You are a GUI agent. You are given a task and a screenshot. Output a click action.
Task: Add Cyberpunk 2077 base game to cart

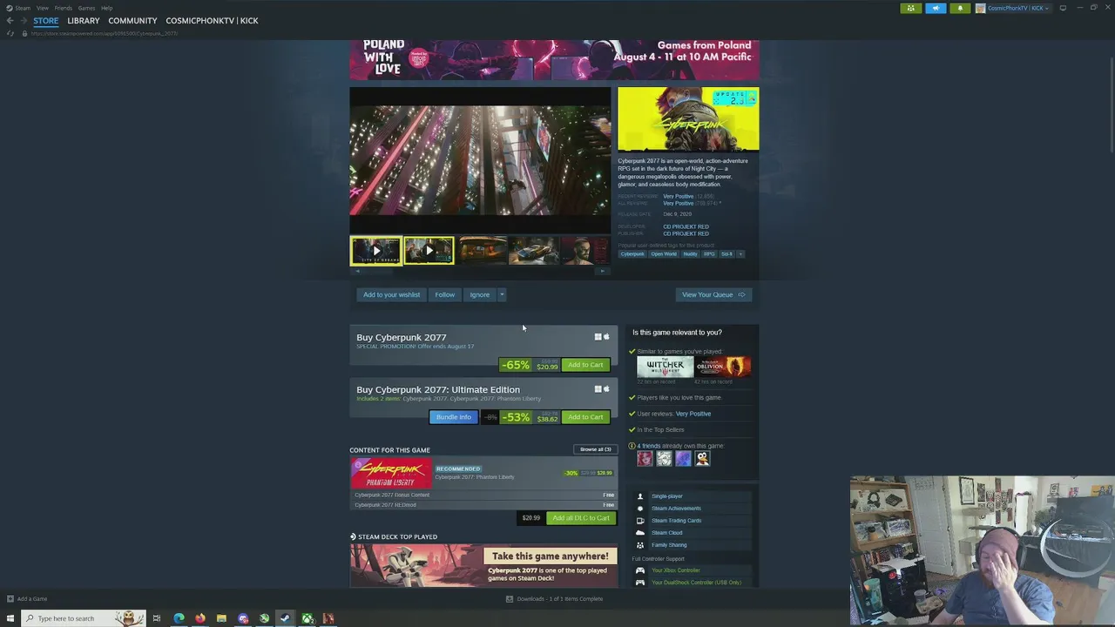click(x=585, y=365)
